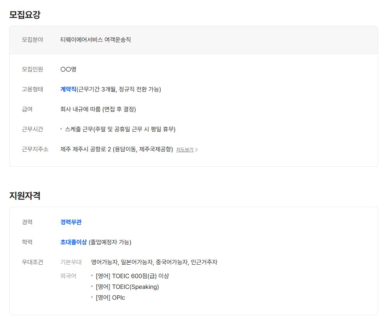Open the 지도보기 map link
This screenshot has width=389, height=320.
point(185,150)
